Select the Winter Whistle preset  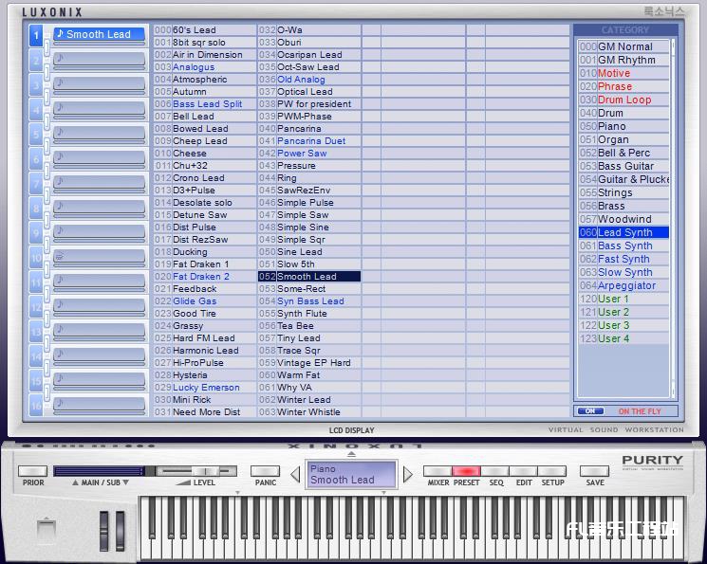[x=308, y=412]
